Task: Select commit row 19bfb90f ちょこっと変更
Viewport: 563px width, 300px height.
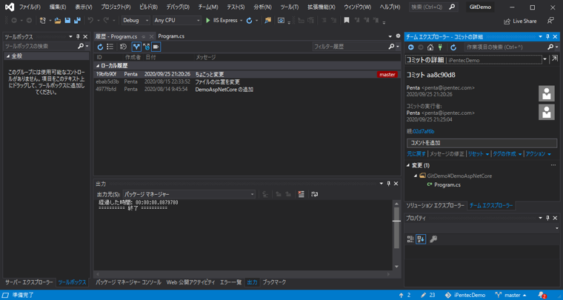Action: click(247, 74)
